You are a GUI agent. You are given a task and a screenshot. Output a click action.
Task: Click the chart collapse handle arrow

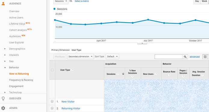(142, 43)
